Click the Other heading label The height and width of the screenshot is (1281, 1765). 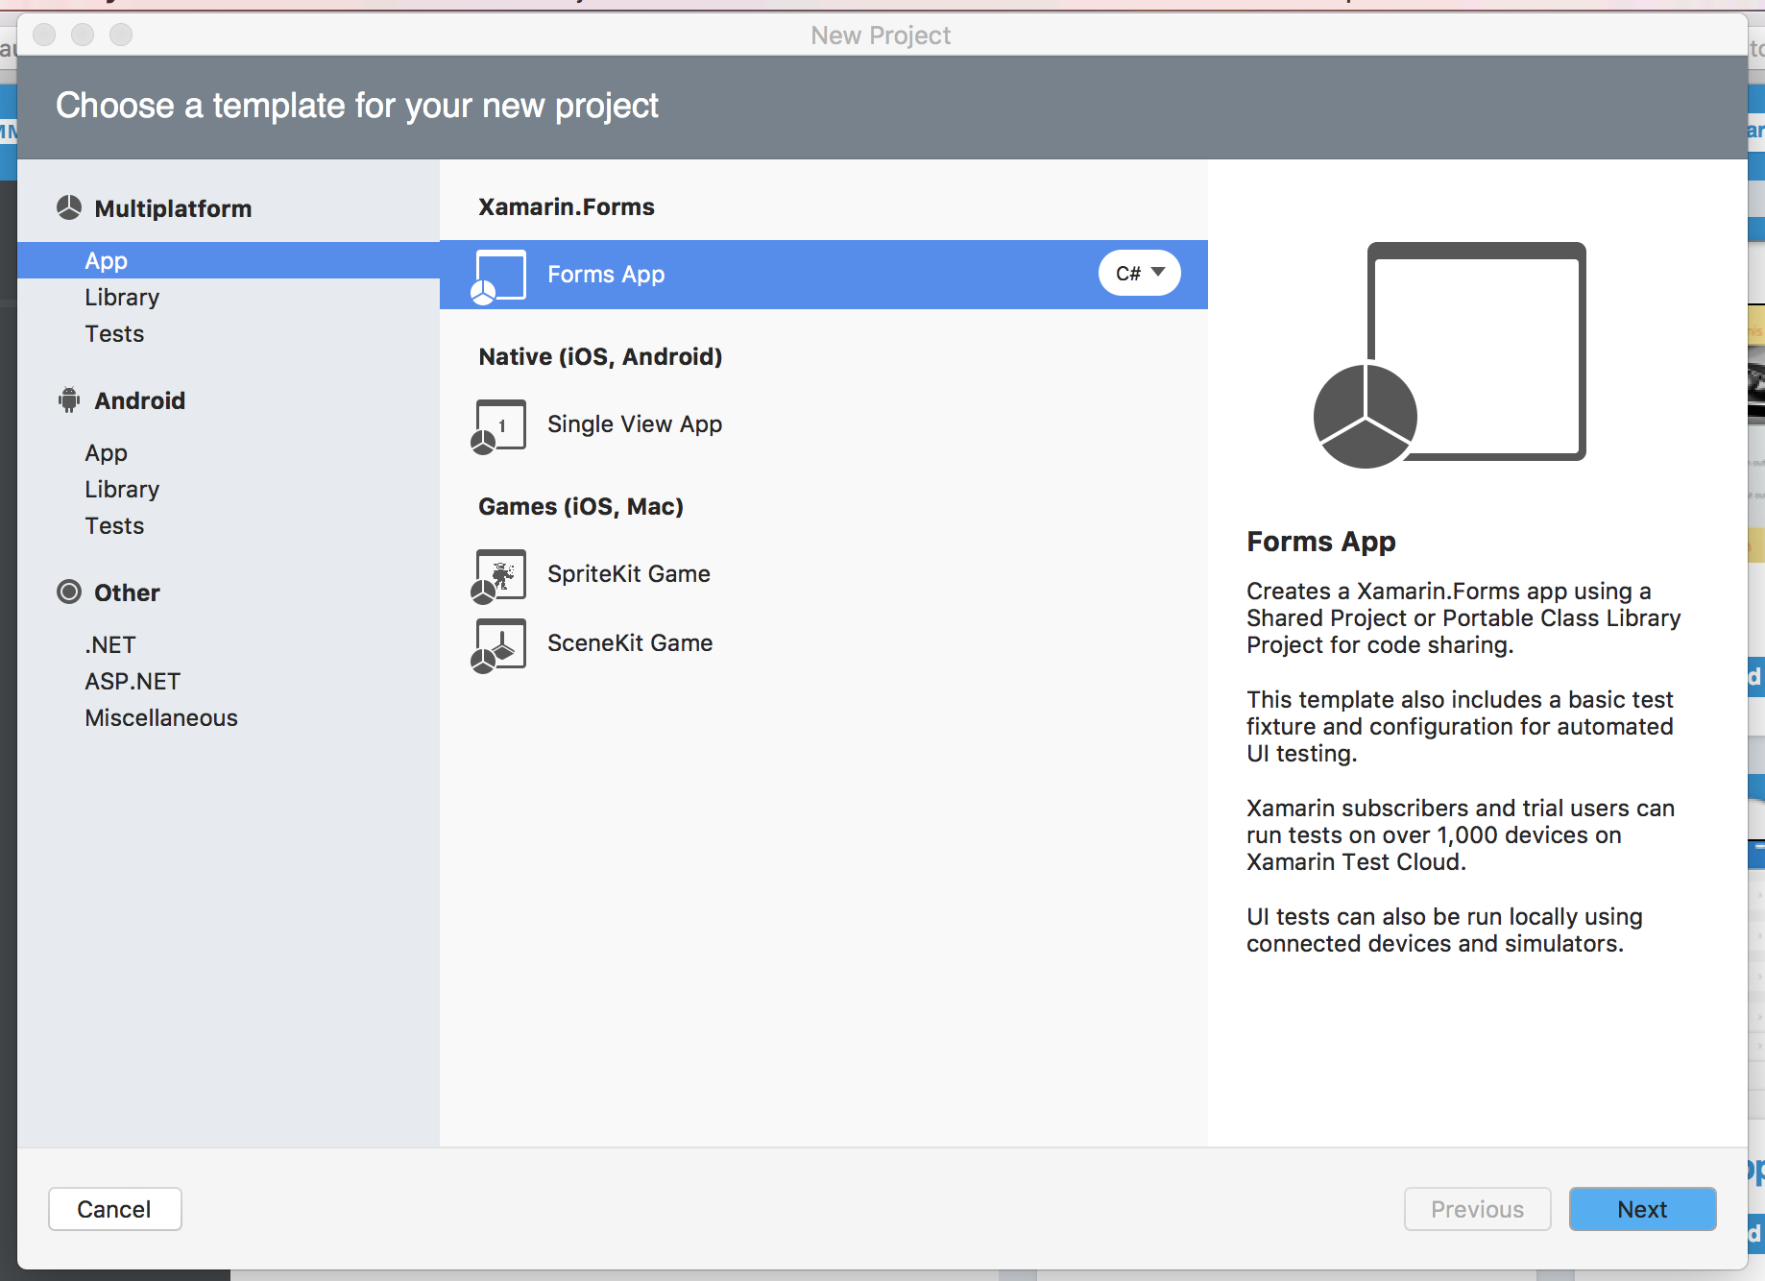pos(127,592)
